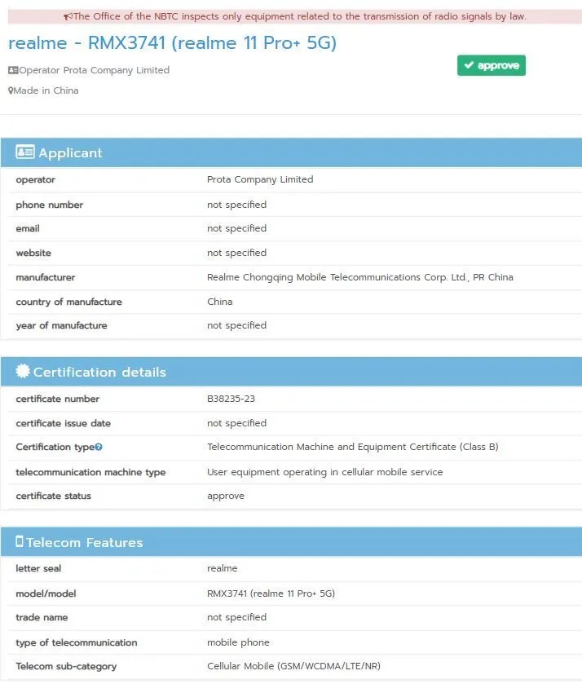Select the Applicant section header
Viewport: 582px width, 684px height.
pos(291,152)
